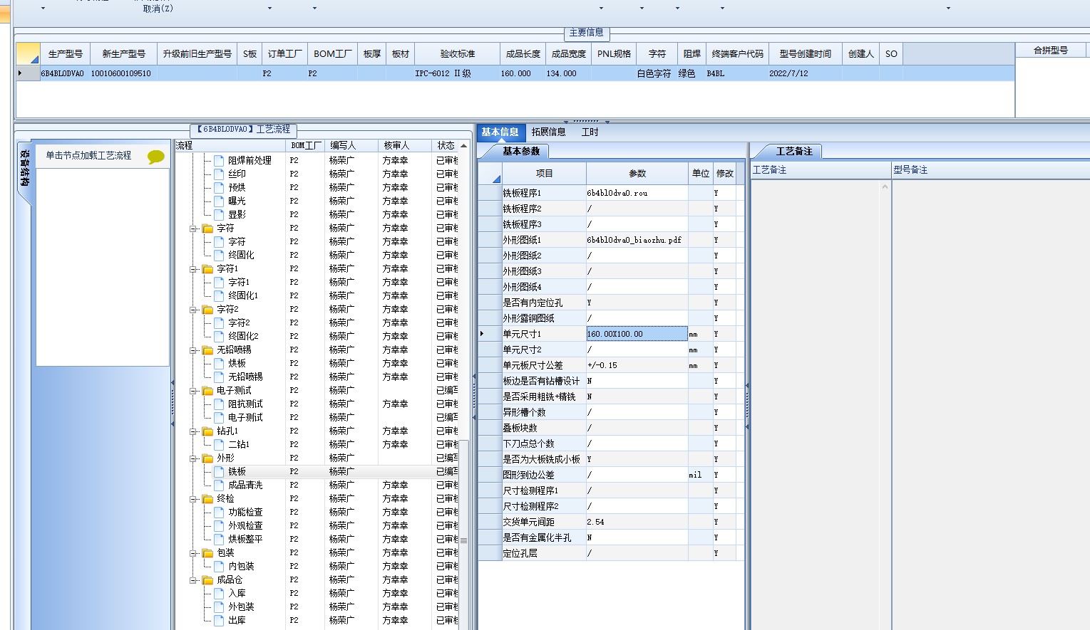Collapse the 成品仓 tree node
The height and width of the screenshot is (630, 1090).
(x=193, y=580)
